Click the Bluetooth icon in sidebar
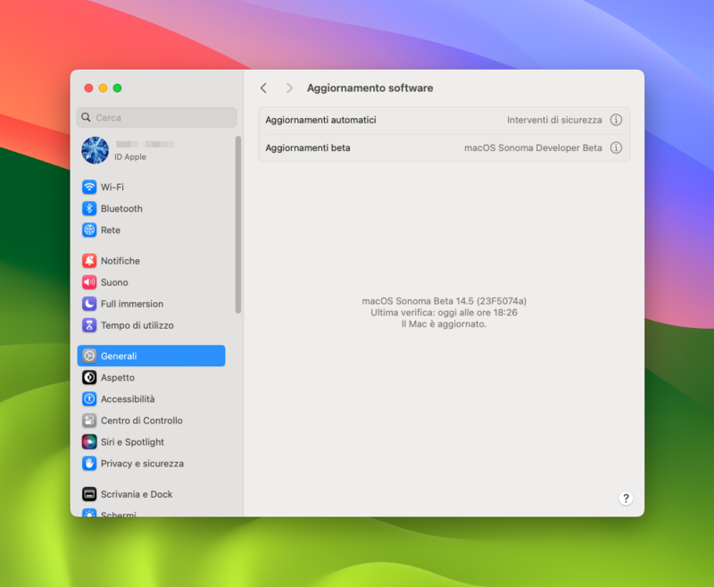Screen dimensions: 714x587 click(x=89, y=208)
